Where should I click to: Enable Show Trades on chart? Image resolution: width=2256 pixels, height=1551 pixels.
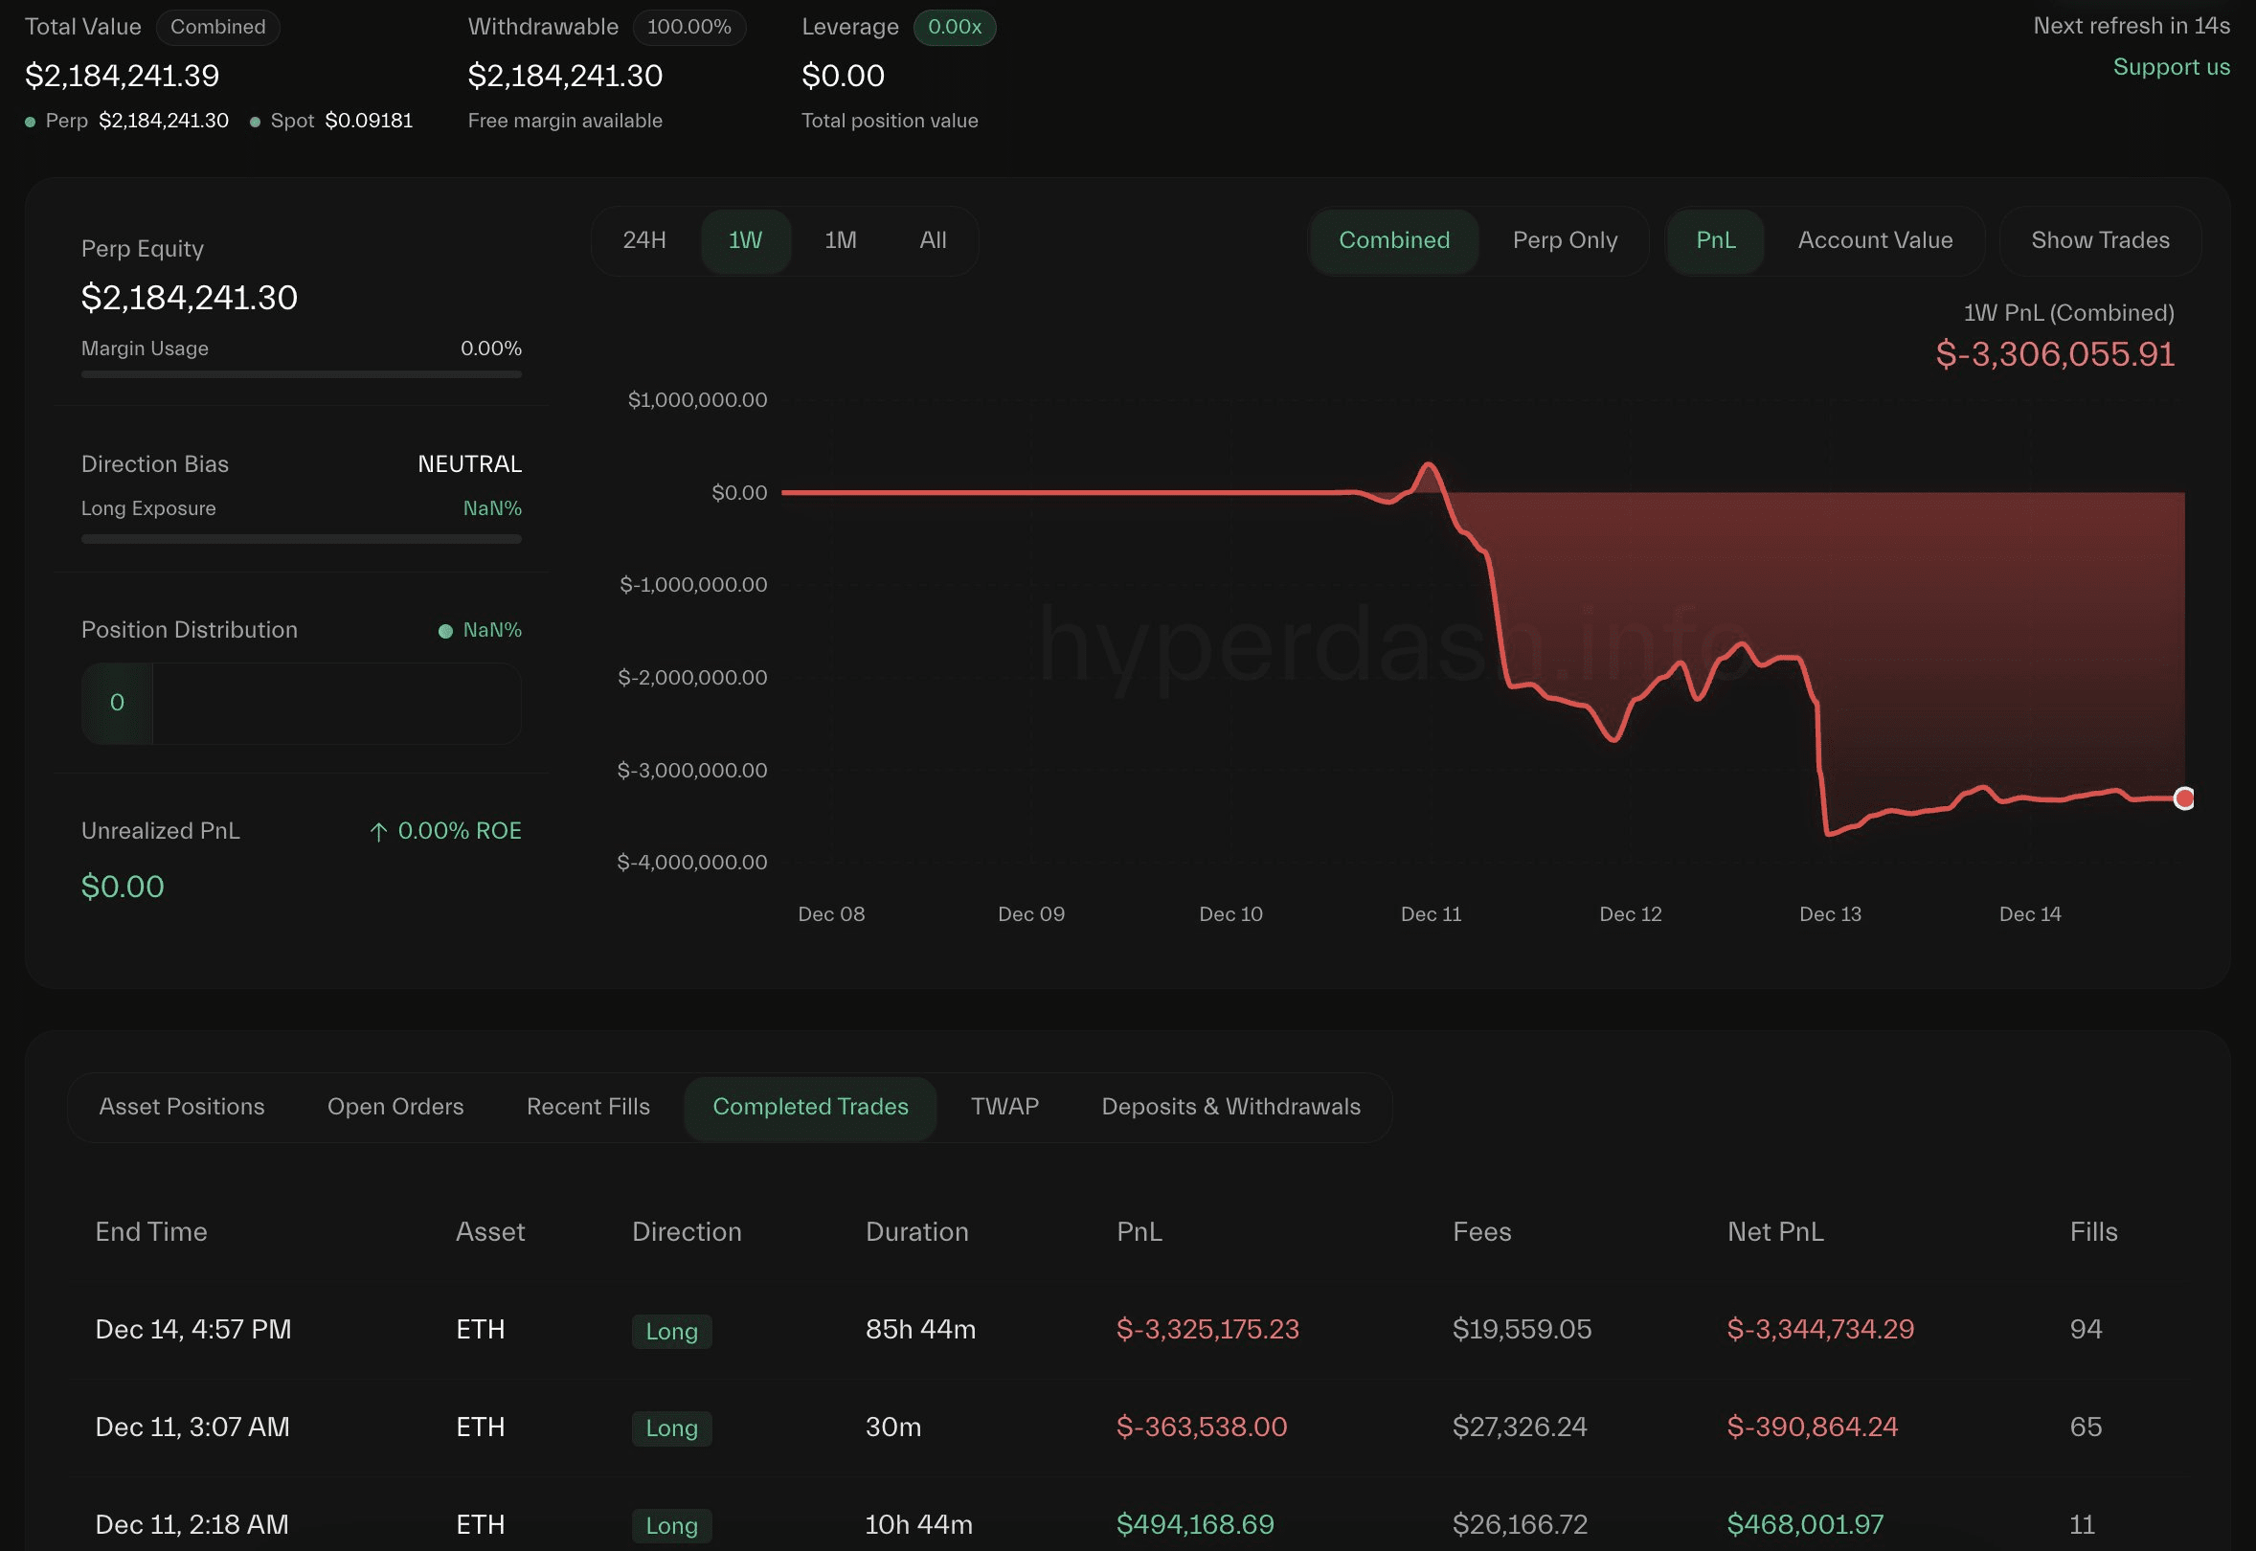[2100, 240]
